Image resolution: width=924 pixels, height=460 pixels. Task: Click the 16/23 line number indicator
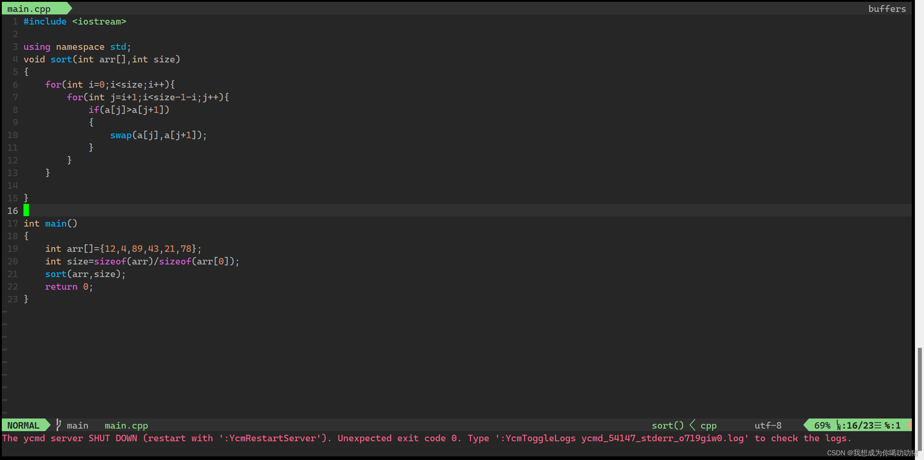pyautogui.click(x=860, y=426)
